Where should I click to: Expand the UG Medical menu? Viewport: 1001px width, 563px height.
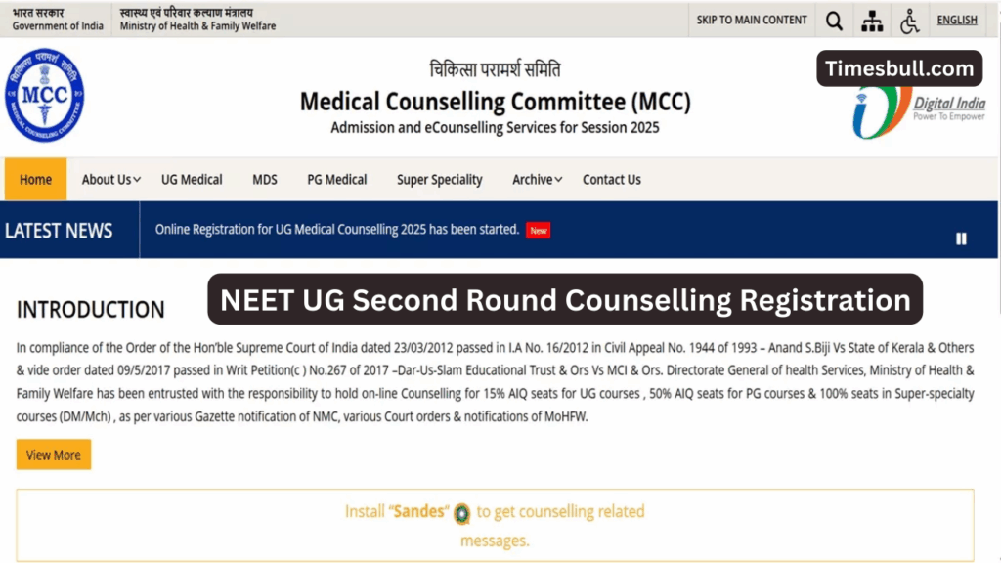[x=192, y=180]
